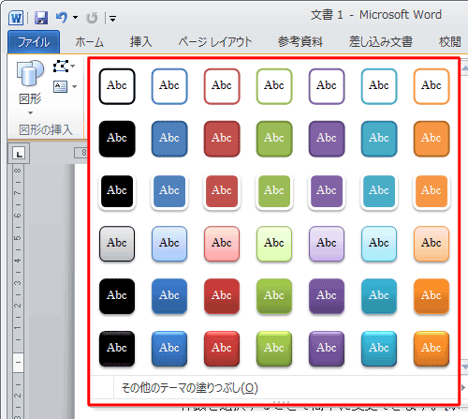Pick third-row green style with white border
This screenshot has width=468, height=419.
274,191
